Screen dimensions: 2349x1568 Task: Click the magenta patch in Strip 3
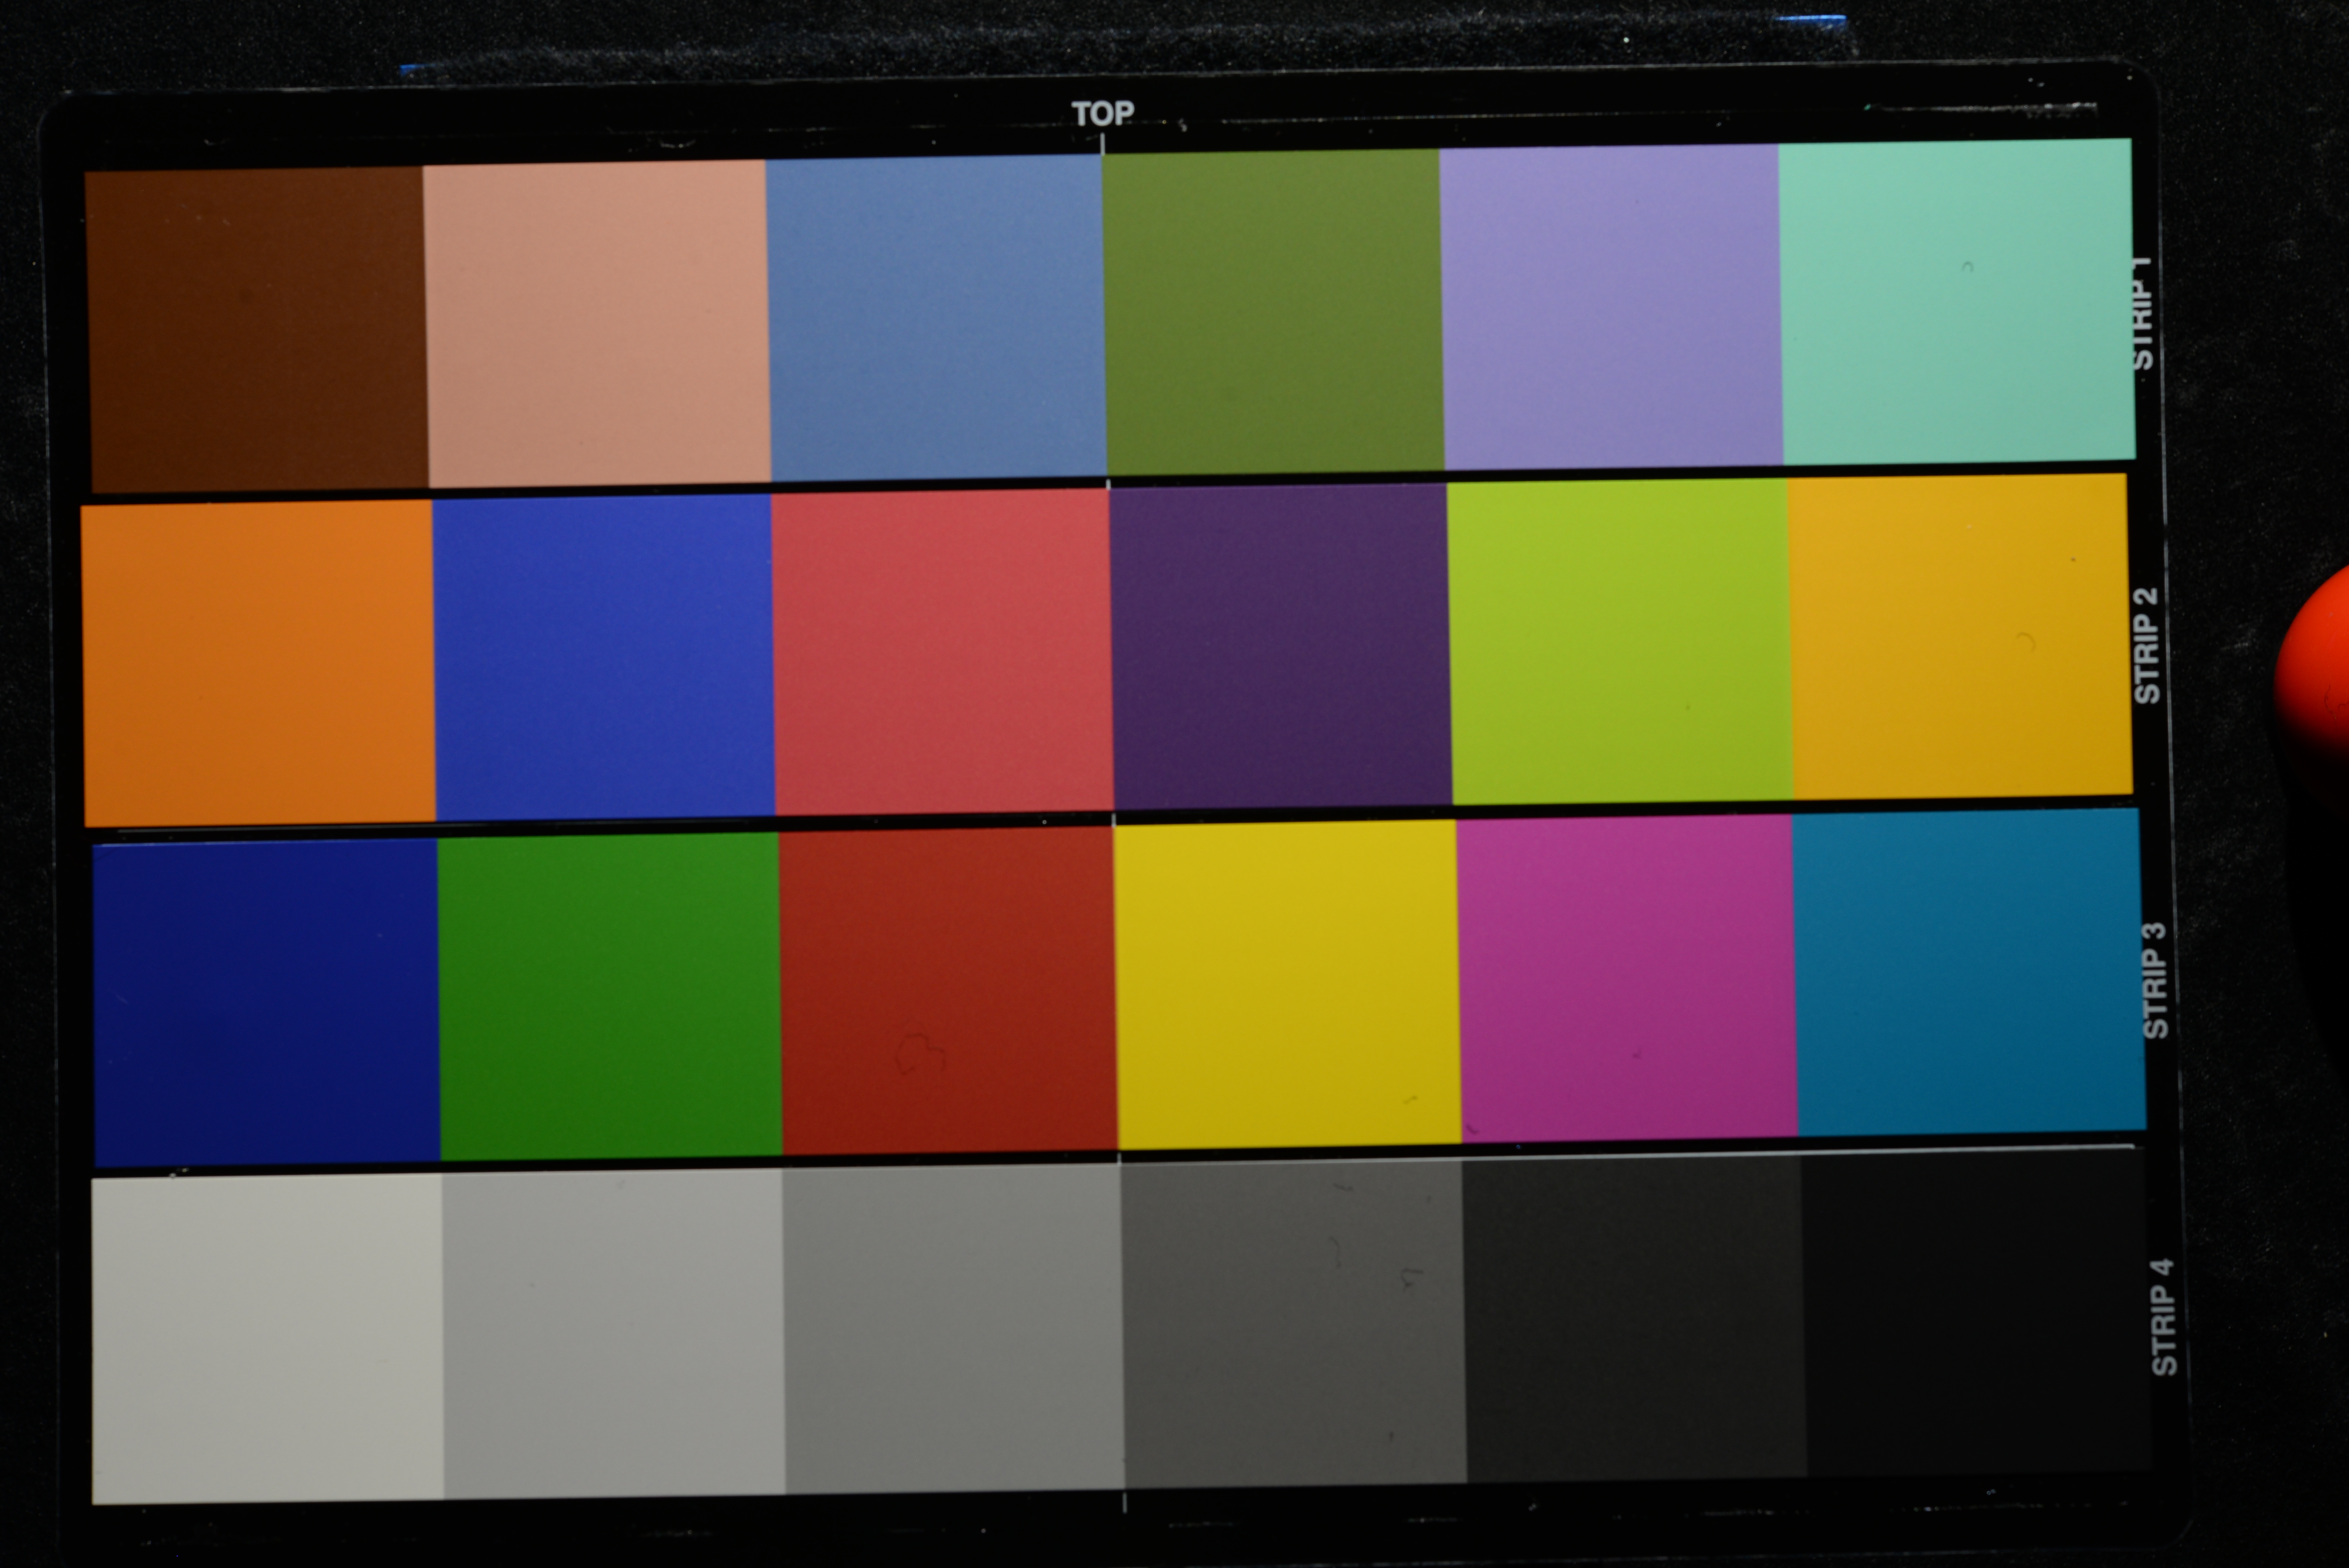[1627, 978]
